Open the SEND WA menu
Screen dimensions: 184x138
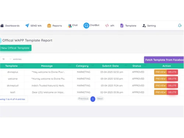(x=36, y=26)
